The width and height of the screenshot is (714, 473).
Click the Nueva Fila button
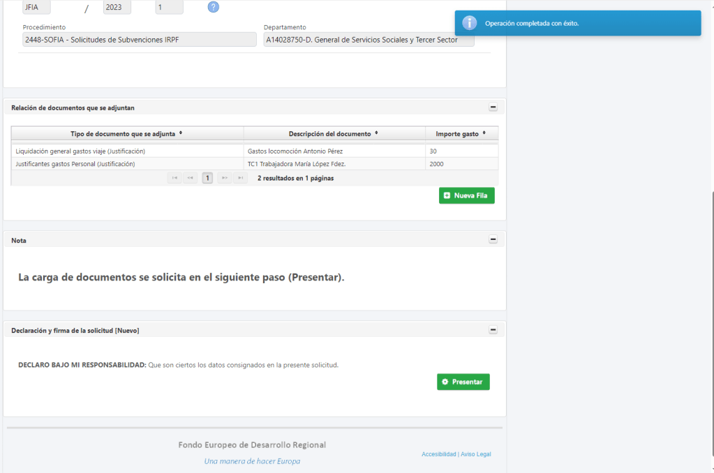pos(466,196)
